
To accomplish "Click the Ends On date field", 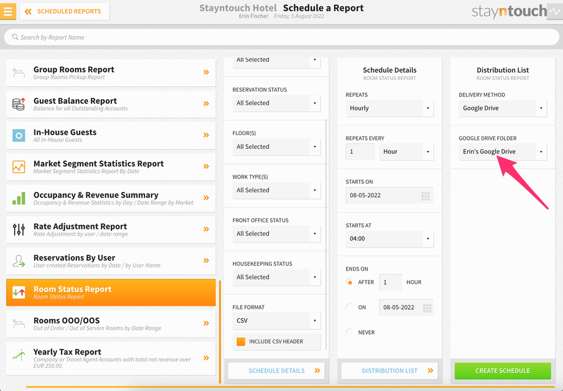I will click(x=406, y=307).
